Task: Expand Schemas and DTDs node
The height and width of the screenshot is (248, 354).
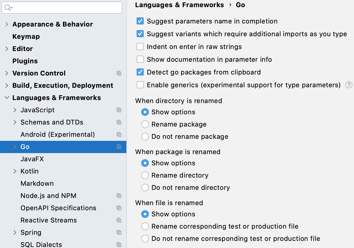Action: (x=15, y=122)
